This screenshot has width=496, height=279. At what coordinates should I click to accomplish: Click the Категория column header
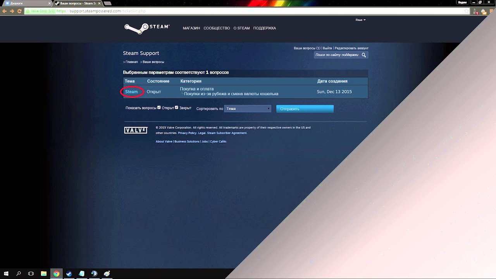tap(191, 81)
